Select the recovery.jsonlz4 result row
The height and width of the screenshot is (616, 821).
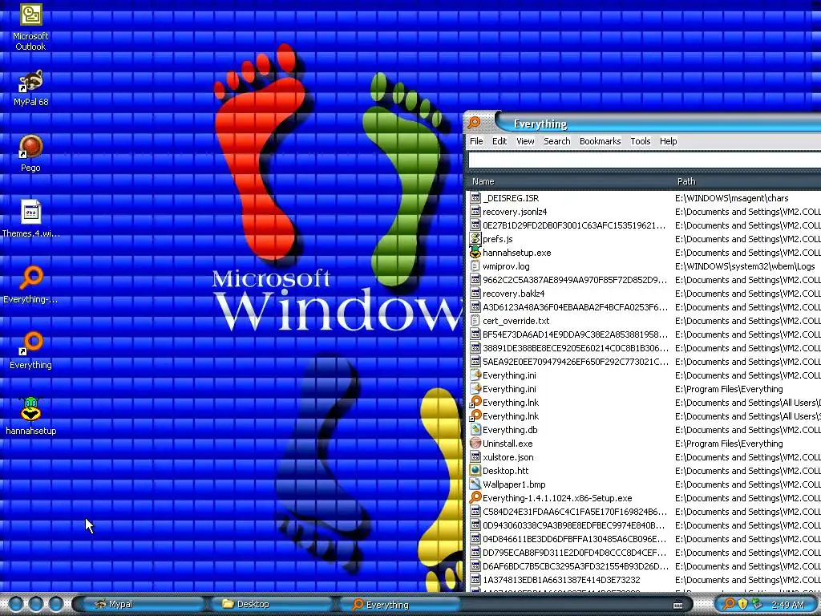click(x=644, y=212)
